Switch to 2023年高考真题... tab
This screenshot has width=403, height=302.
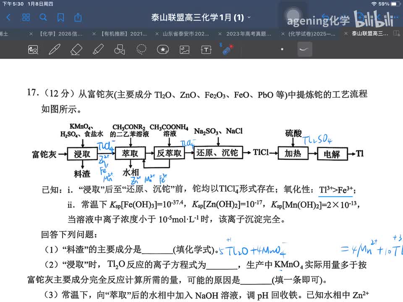(x=249, y=34)
